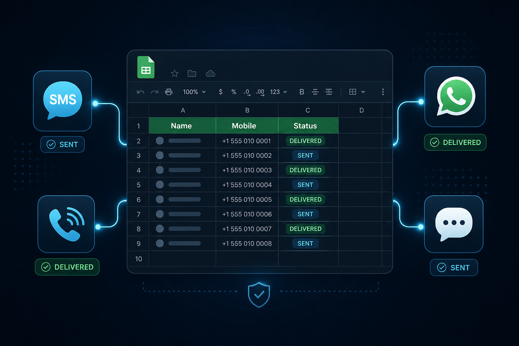The width and height of the screenshot is (519, 346).
Task: Star the spreadsheet document
Action: point(174,73)
